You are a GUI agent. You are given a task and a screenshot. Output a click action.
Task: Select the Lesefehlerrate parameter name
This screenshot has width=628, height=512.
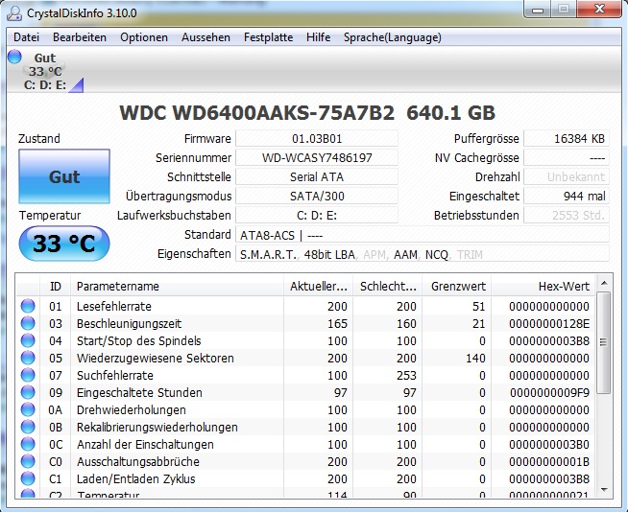point(114,307)
